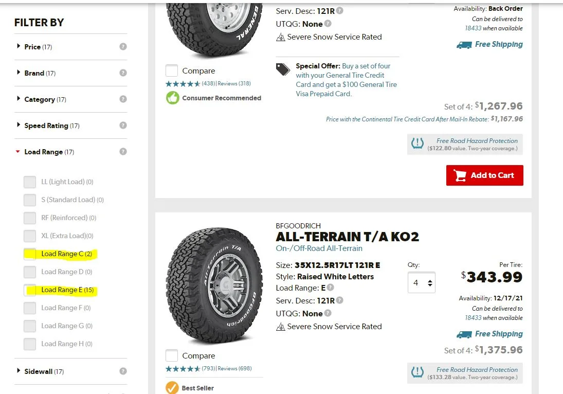Click Free Shipping truck icon on General tire
563x394 pixels.
point(464,45)
